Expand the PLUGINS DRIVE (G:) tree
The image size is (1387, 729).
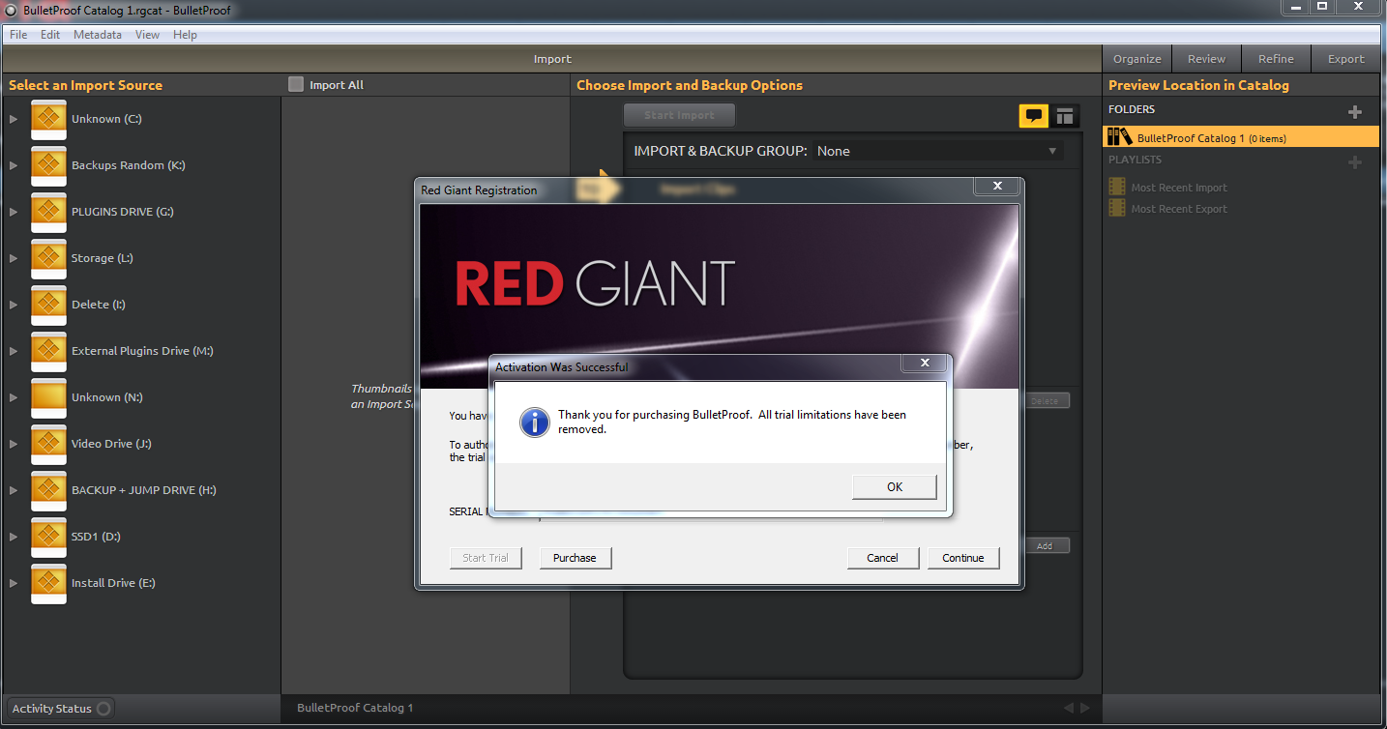(x=14, y=212)
